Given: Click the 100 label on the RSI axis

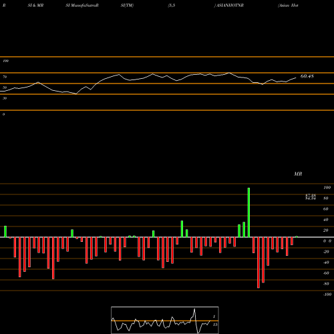Looking at the screenshot, I should [x=5, y=61].
